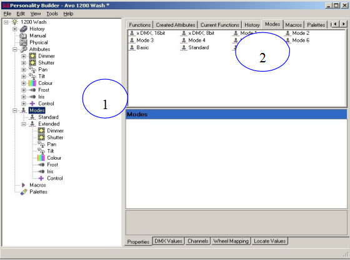Click the Palettes icon in the tree
This screenshot has height=260, width=350.
pyautogui.click(x=24, y=192)
